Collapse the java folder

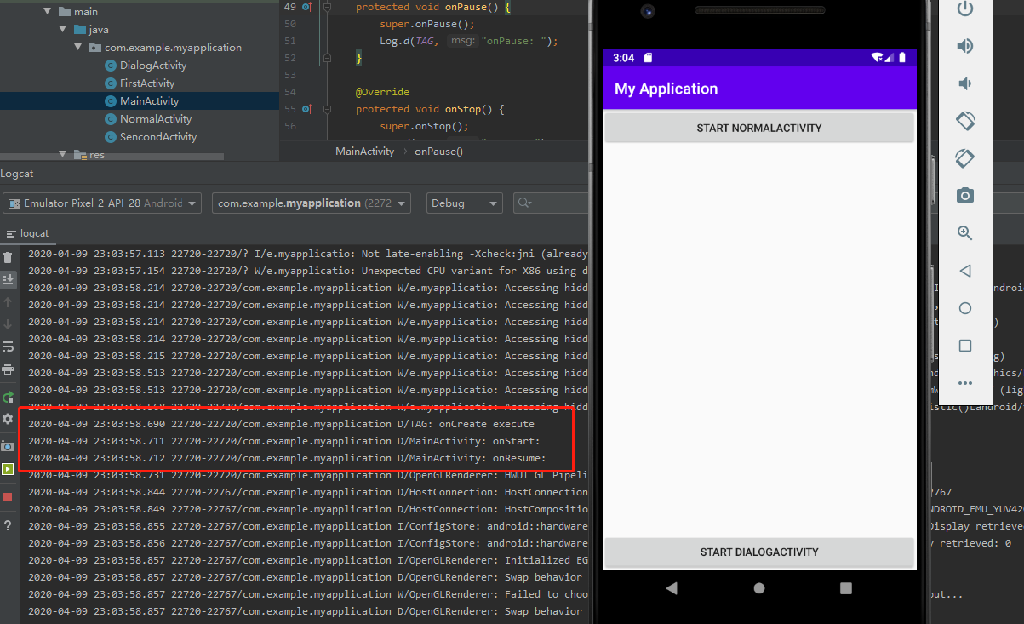63,30
